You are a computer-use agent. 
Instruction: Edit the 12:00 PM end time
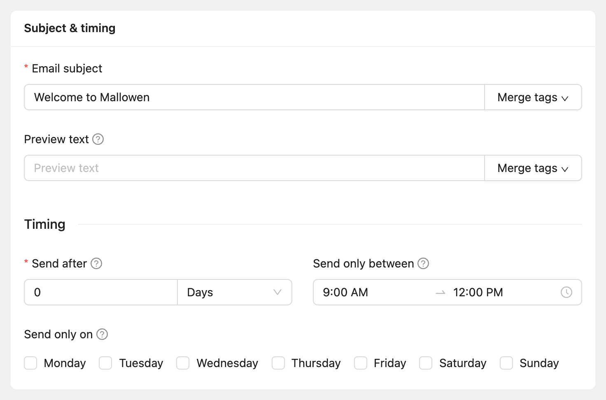coord(478,292)
